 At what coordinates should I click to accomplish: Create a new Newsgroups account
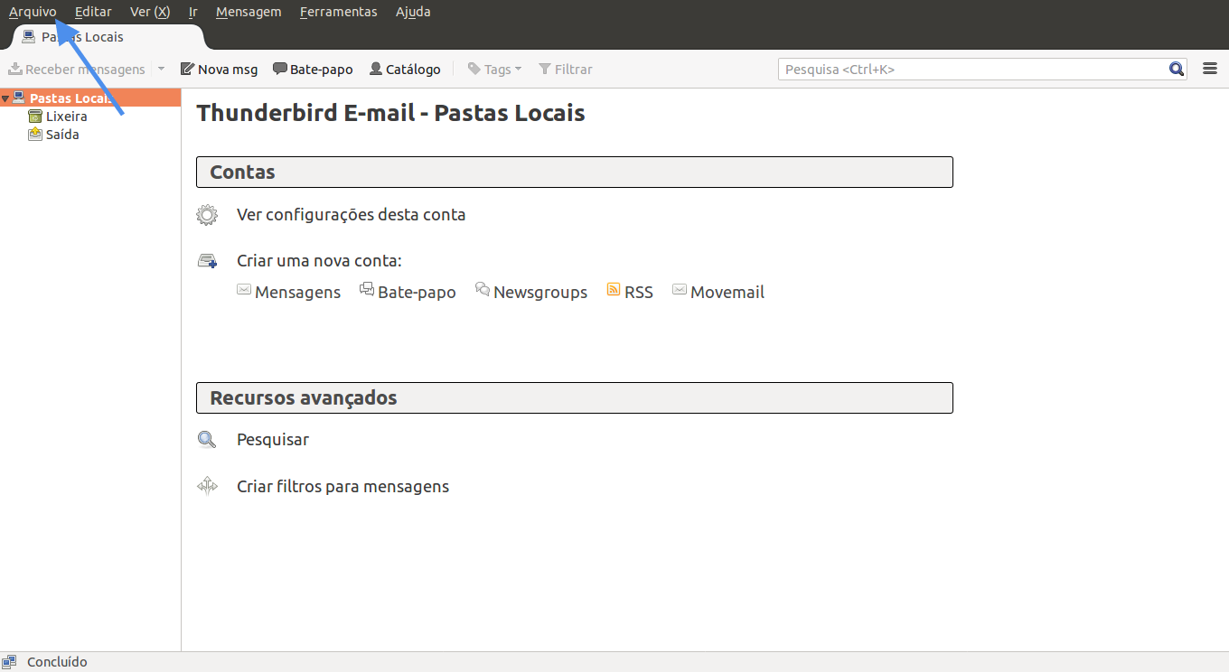click(x=540, y=293)
